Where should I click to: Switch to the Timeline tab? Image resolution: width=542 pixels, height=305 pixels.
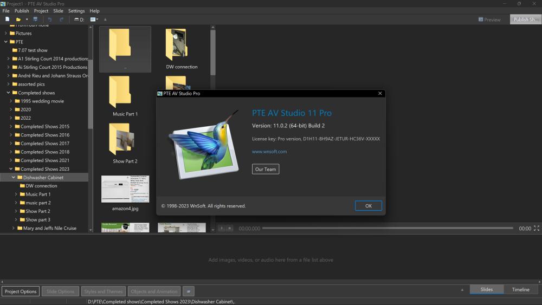(x=520, y=289)
